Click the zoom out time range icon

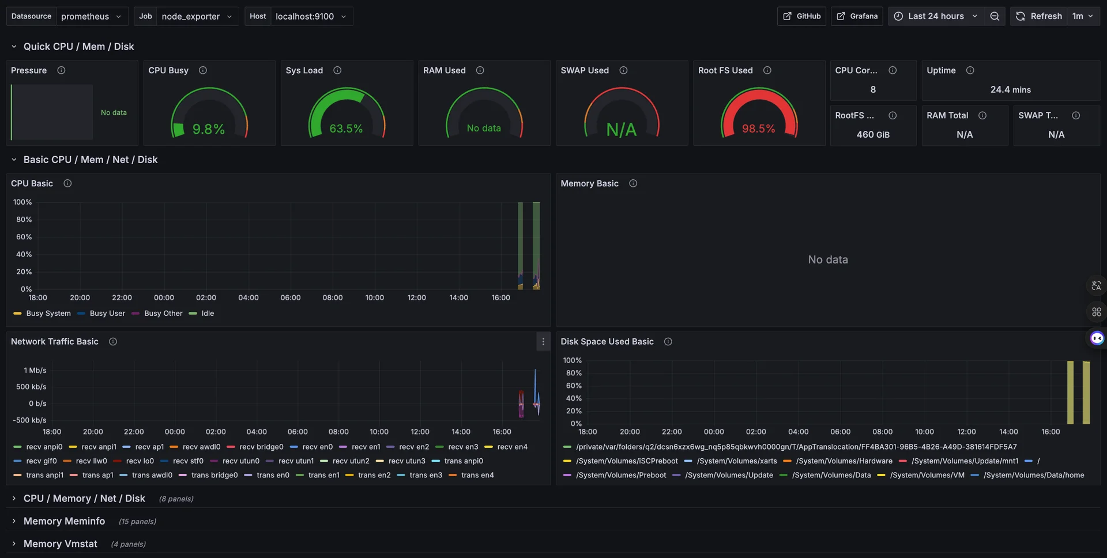pos(995,16)
